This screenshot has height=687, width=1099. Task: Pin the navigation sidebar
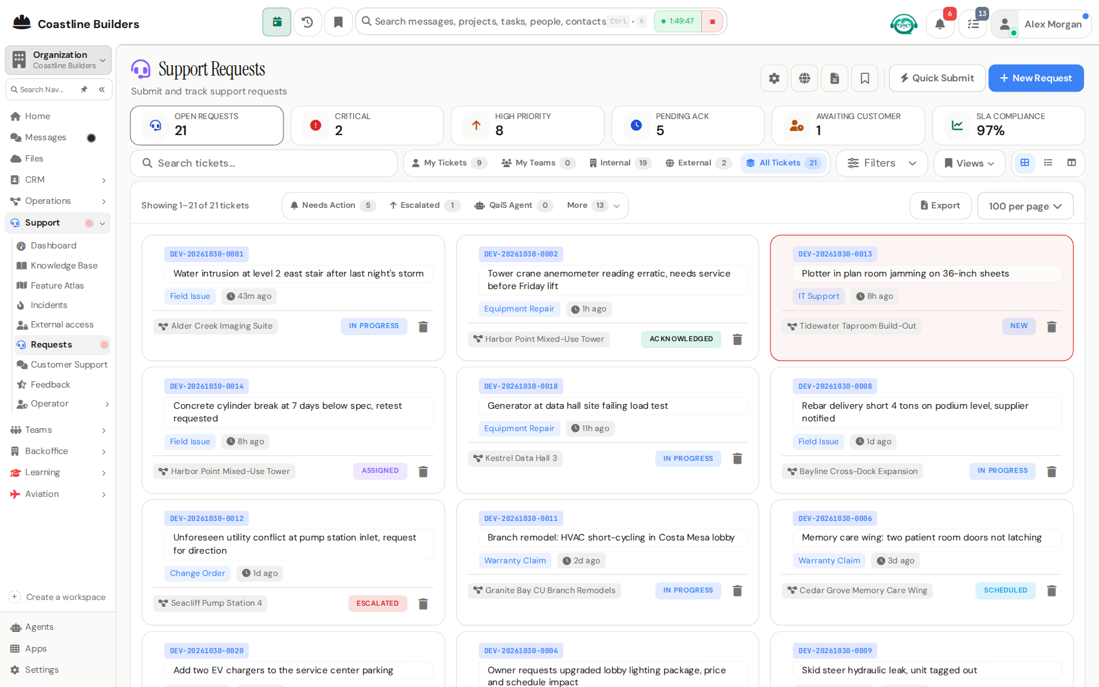tap(84, 89)
